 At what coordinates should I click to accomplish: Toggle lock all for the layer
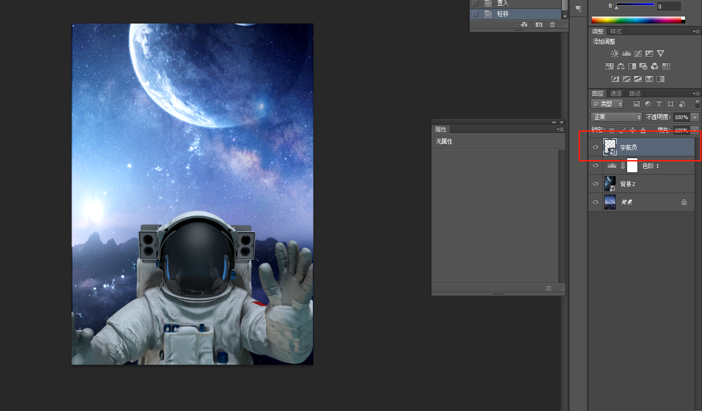(x=643, y=130)
